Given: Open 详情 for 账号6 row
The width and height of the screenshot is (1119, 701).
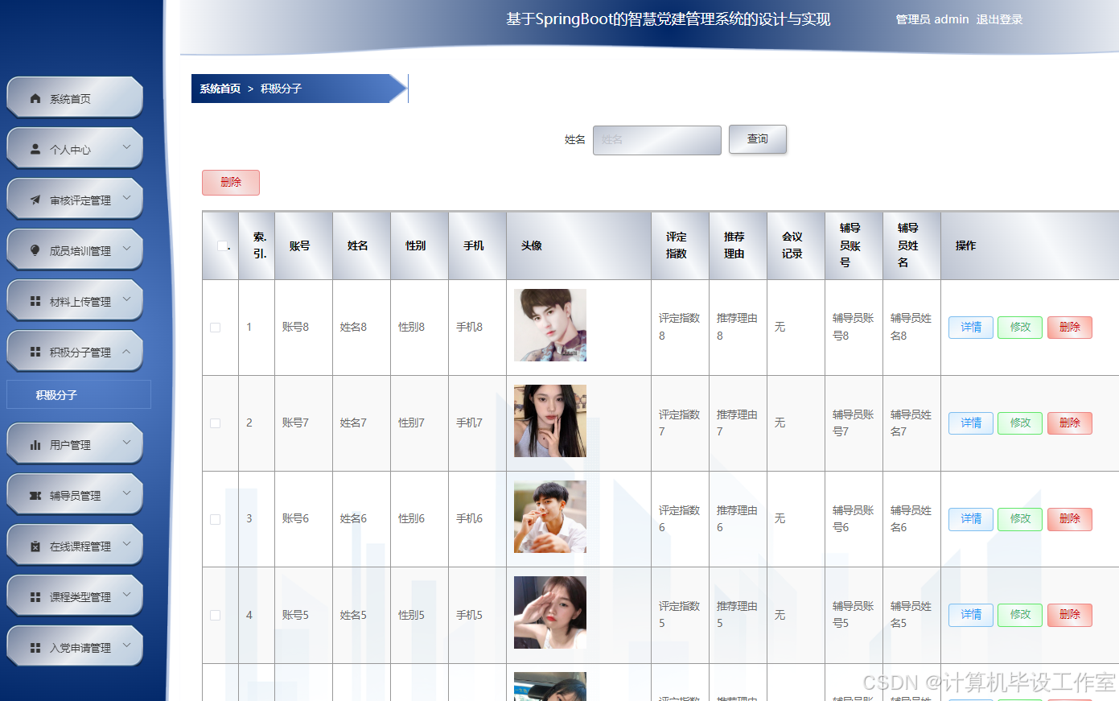Looking at the screenshot, I should pos(971,519).
